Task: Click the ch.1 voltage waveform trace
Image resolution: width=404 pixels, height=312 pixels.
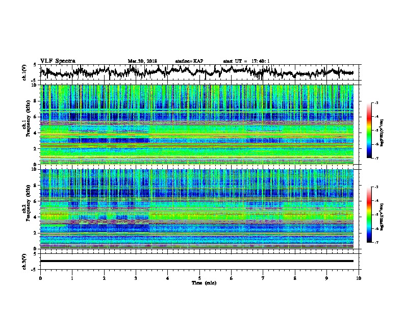Action: (196, 71)
